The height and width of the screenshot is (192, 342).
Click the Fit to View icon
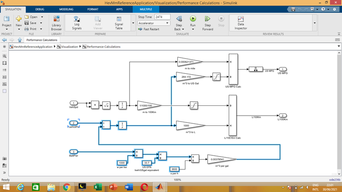(4, 63)
